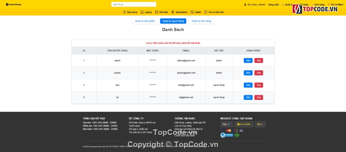Click the HÀNH ĐỘNG column header

(x=253, y=51)
